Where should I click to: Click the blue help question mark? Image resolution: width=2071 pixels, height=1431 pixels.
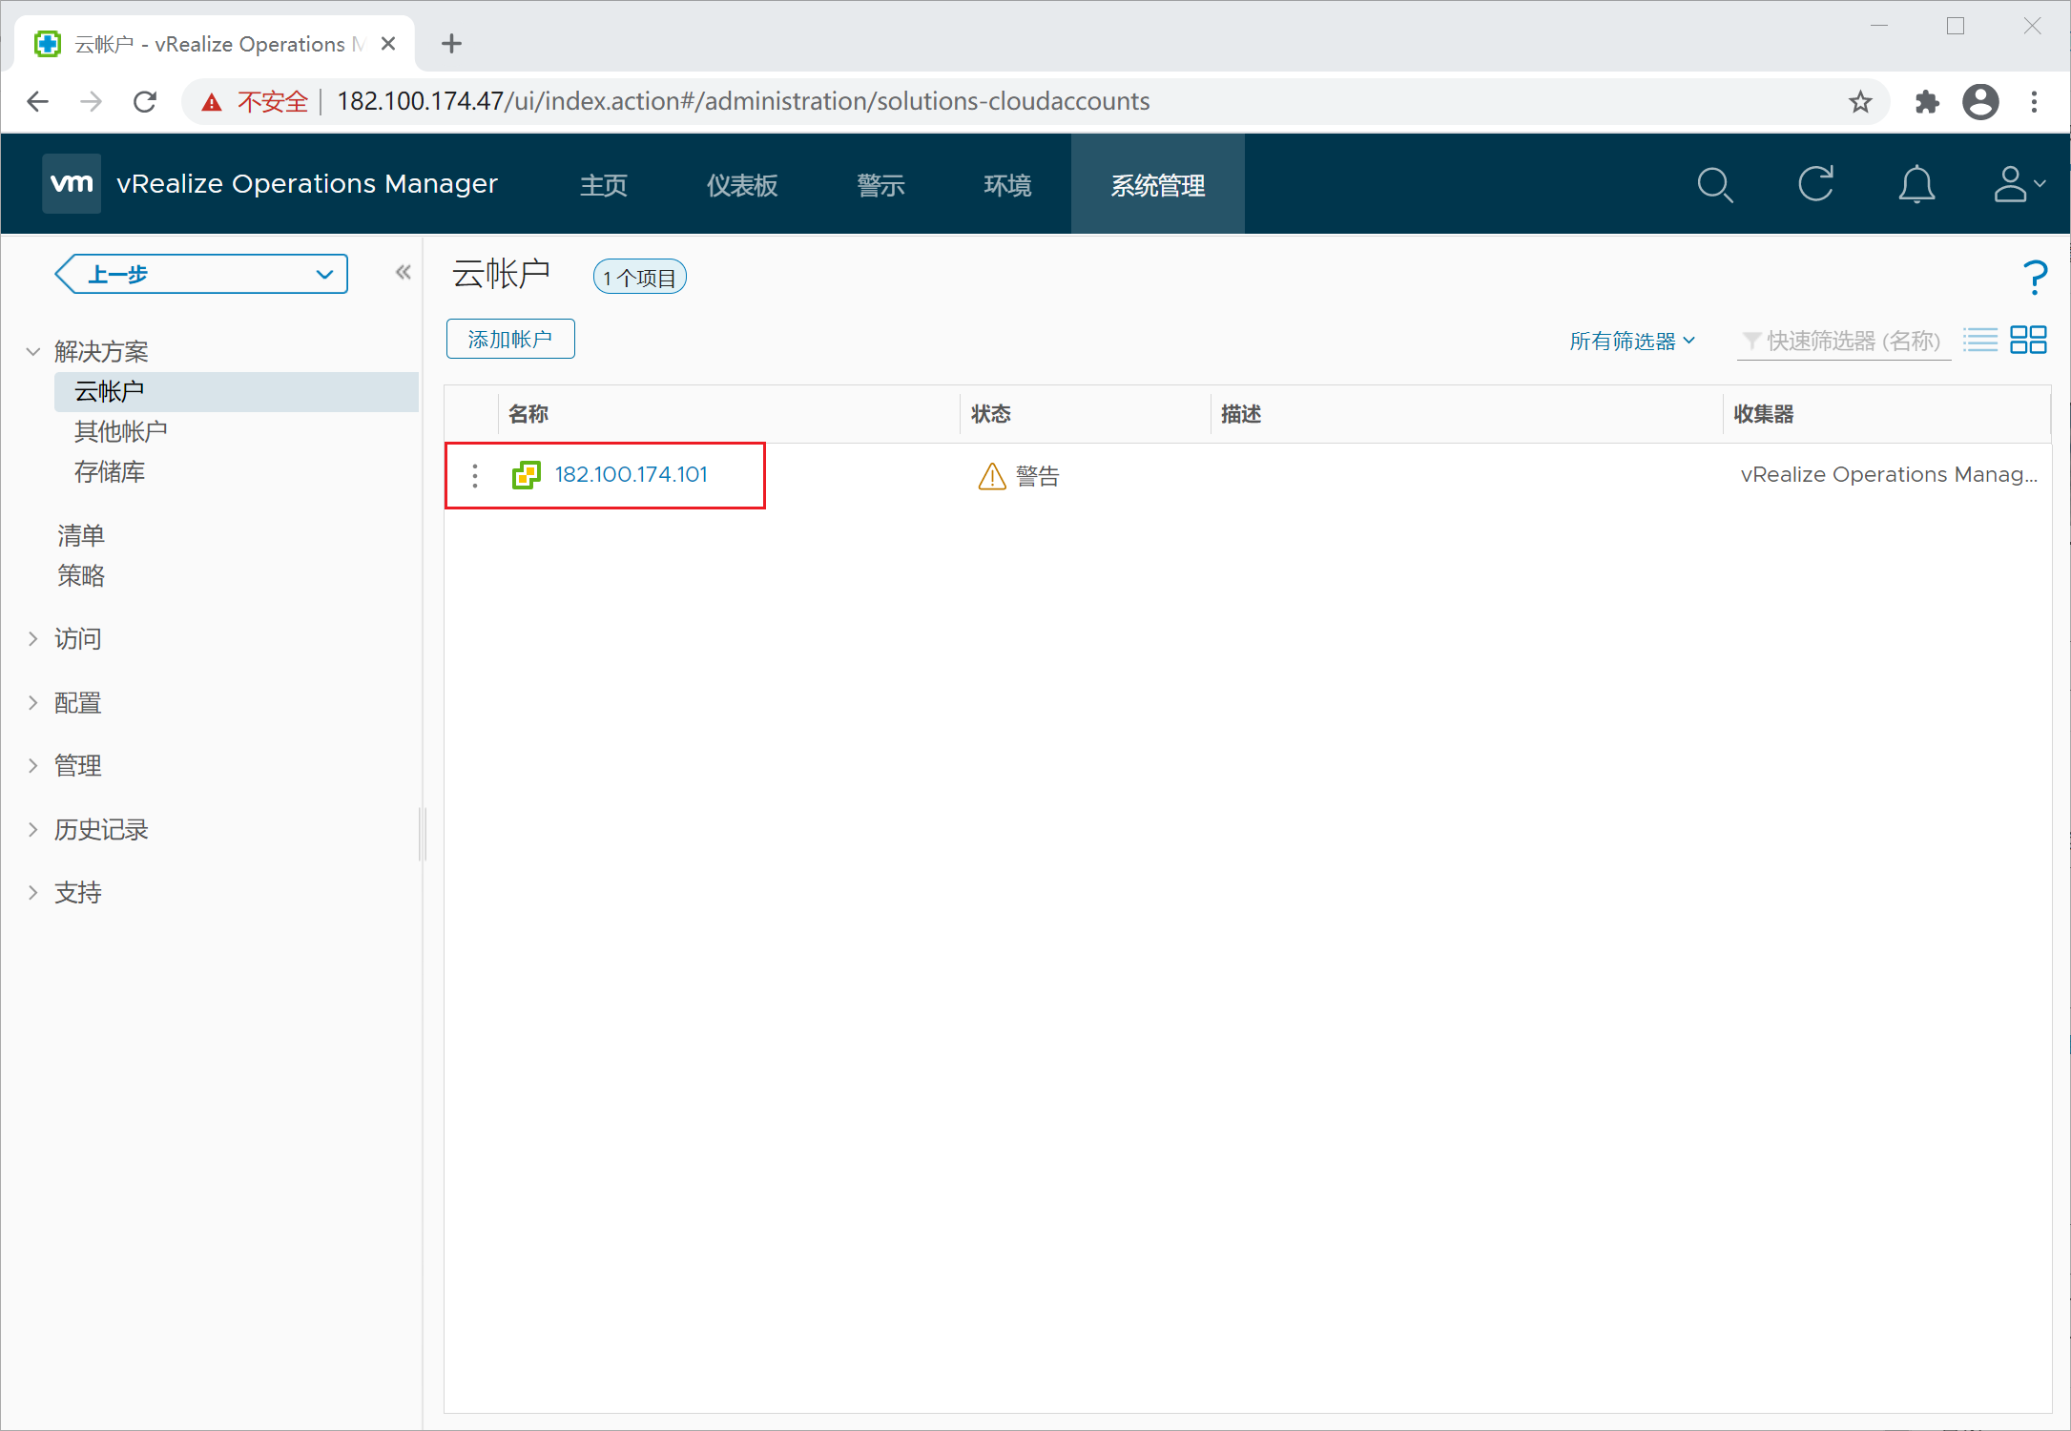(2034, 278)
